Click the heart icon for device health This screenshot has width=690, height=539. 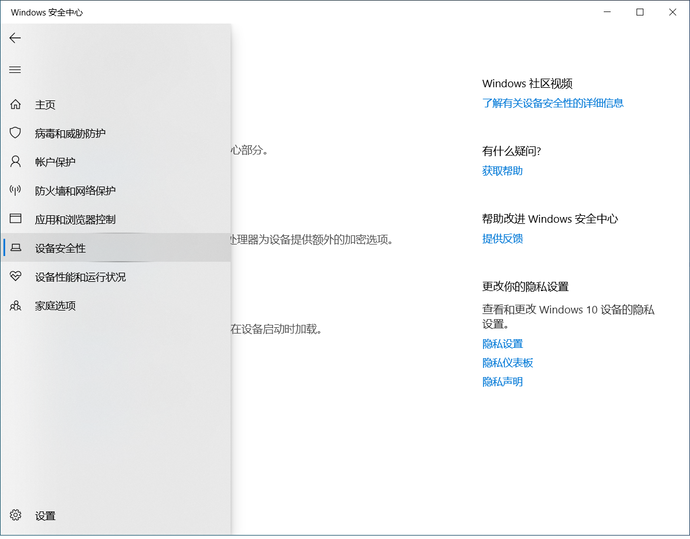pos(16,277)
